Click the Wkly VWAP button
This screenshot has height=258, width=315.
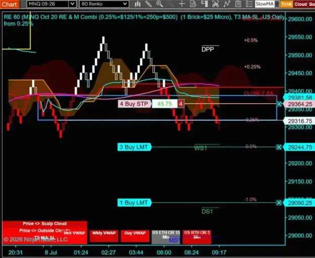click(x=104, y=236)
